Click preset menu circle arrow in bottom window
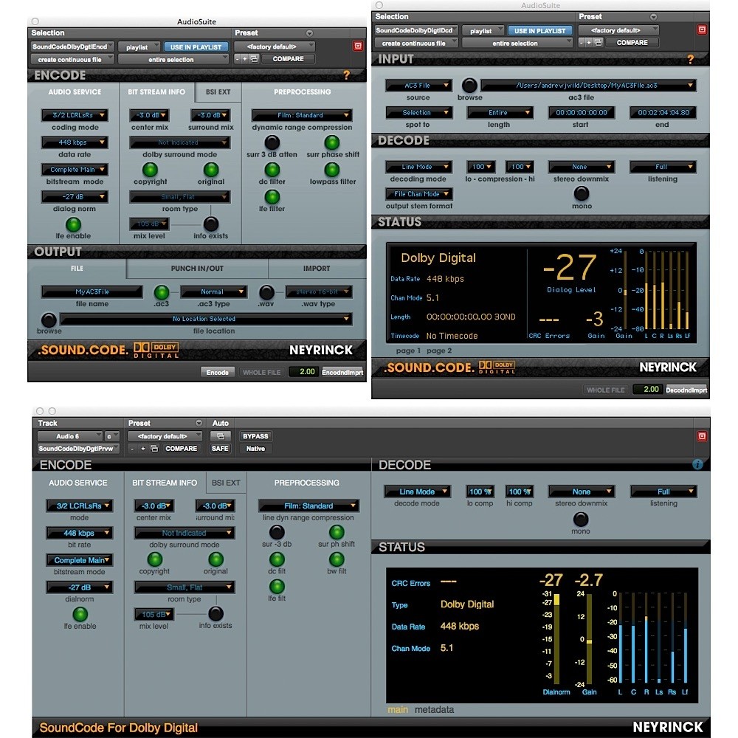 [199, 423]
